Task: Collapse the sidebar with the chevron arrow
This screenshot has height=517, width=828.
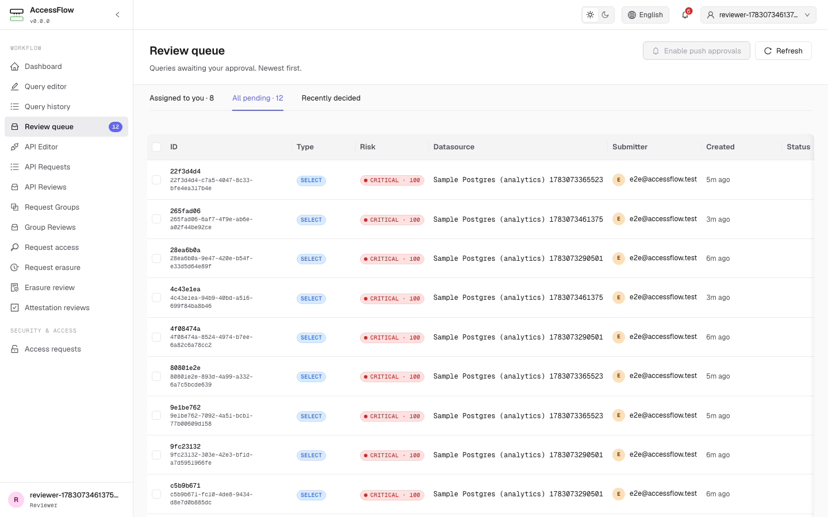Action: click(117, 15)
